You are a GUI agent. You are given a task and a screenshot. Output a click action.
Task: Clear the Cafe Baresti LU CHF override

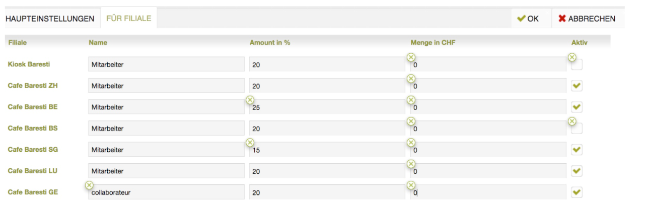411,164
